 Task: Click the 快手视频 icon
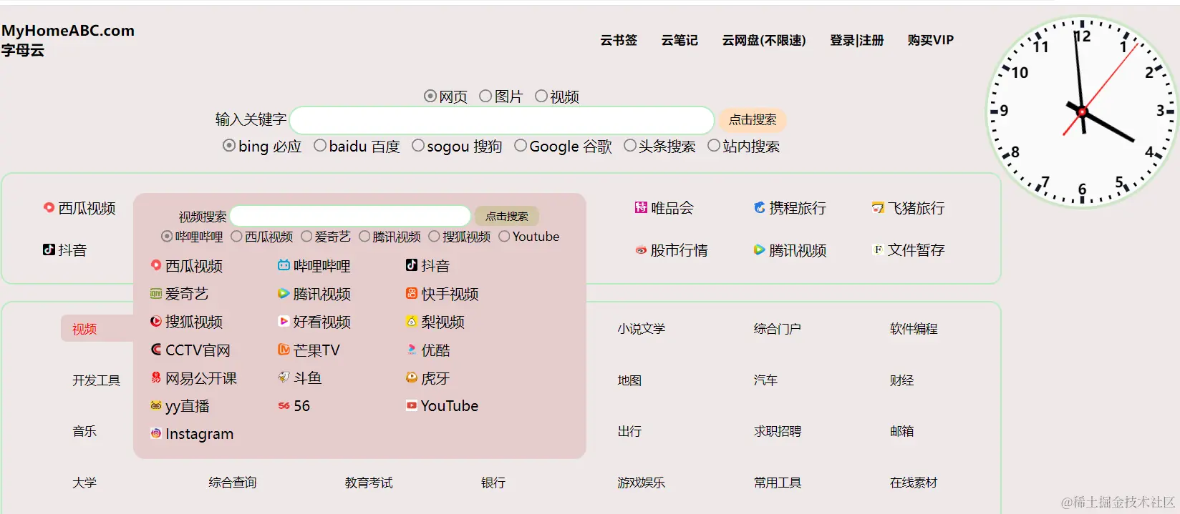click(x=412, y=293)
